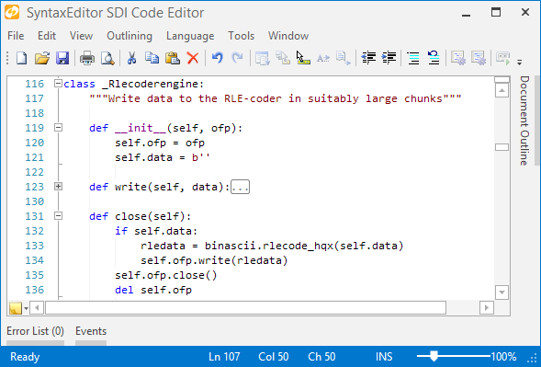Open the yellow note dropdown at editor bottom-left

click(x=27, y=308)
